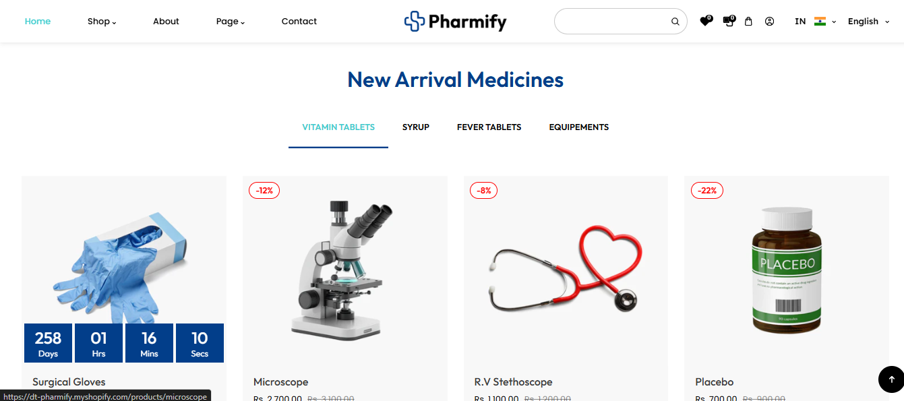Open the Microscope product title link
This screenshot has width=904, height=401.
click(280, 382)
